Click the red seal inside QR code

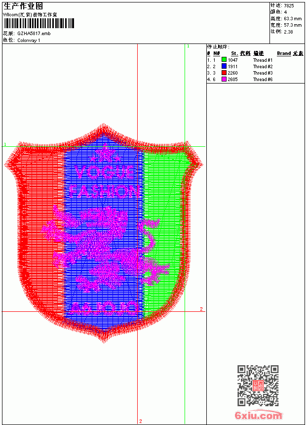258,385
